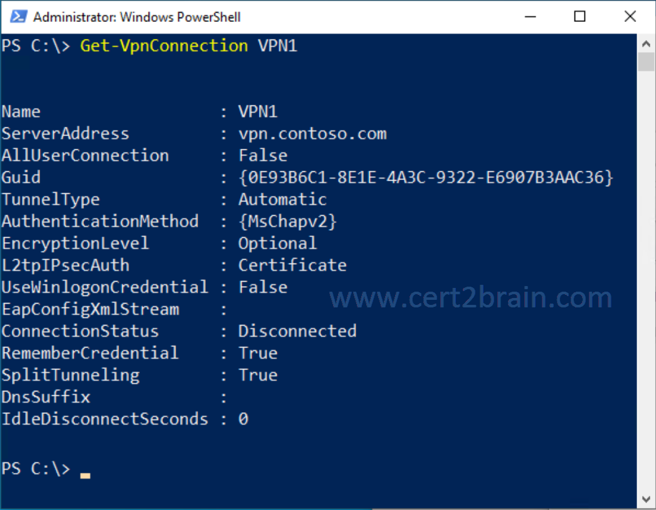Click the IdleDisconnectSeconds value 0

pyautogui.click(x=243, y=419)
